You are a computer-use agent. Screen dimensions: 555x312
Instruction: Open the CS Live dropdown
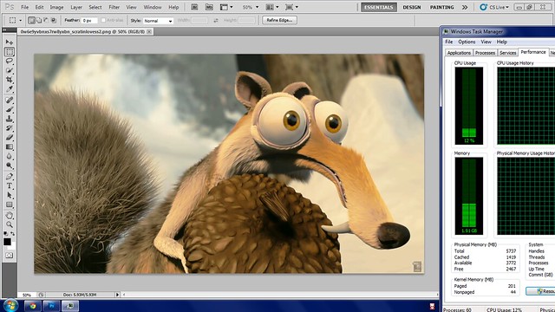[x=494, y=7]
